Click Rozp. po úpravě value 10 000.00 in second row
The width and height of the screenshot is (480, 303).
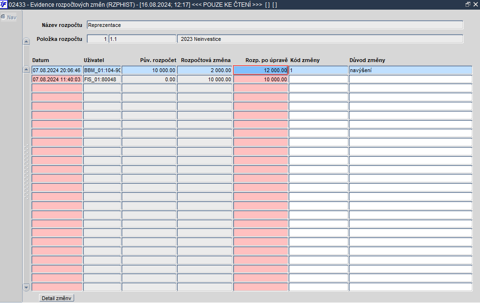coord(260,79)
